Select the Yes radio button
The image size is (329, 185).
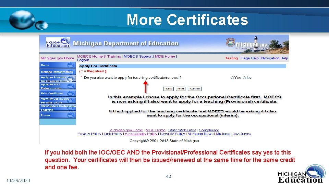[232, 78]
